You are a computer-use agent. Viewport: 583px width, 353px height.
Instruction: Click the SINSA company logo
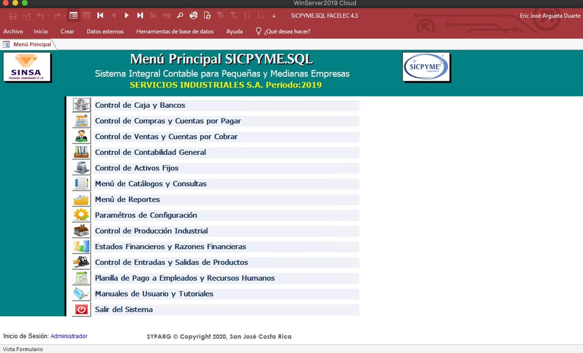tap(27, 67)
